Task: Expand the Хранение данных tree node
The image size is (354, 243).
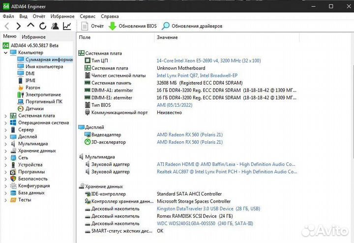Action: pyautogui.click(x=5, y=151)
